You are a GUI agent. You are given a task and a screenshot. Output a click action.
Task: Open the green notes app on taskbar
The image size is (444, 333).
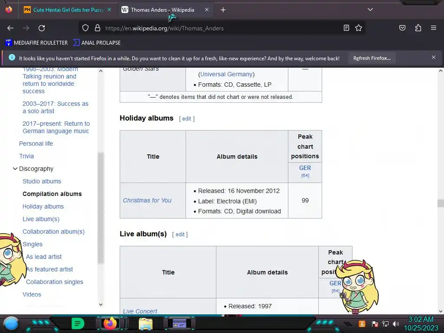tap(78, 323)
